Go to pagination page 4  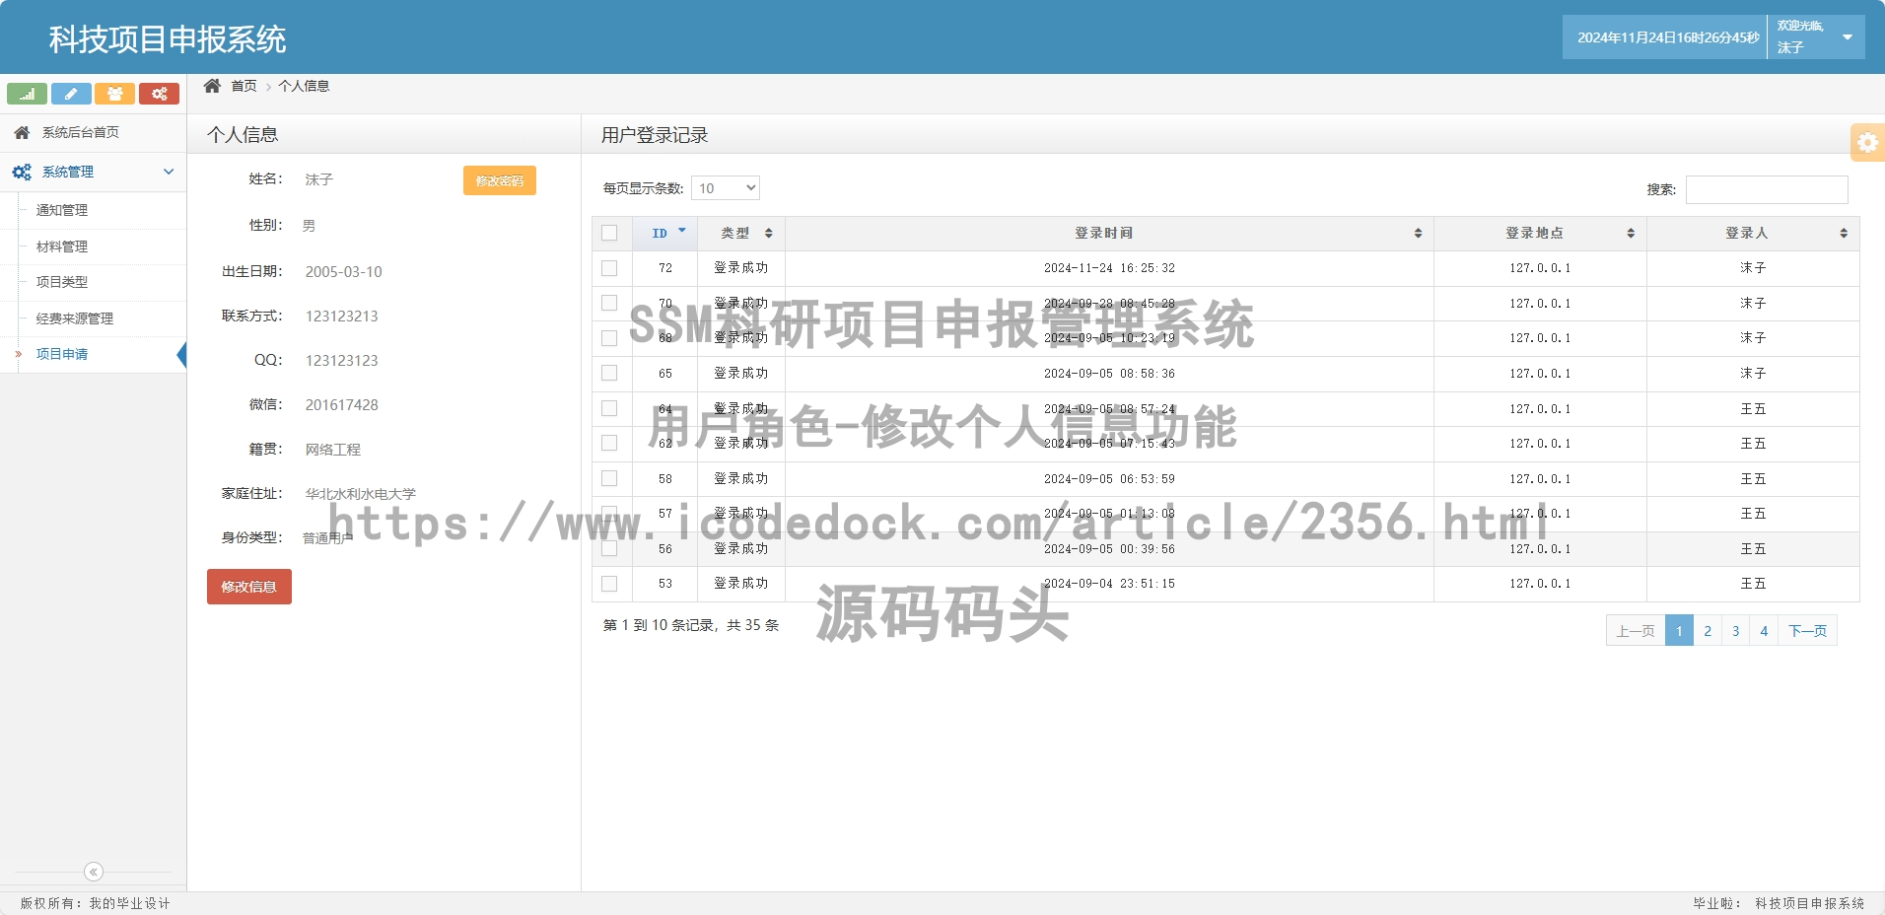coord(1764,631)
